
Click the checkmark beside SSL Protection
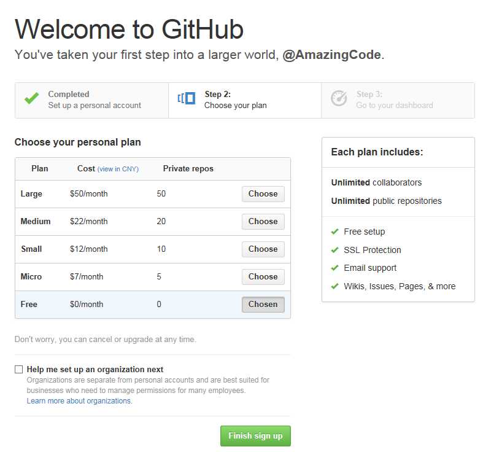pos(335,250)
